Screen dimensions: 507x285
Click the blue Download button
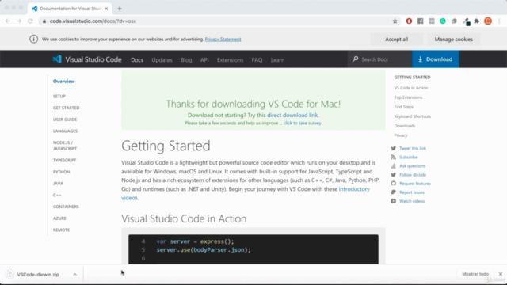[436, 59]
